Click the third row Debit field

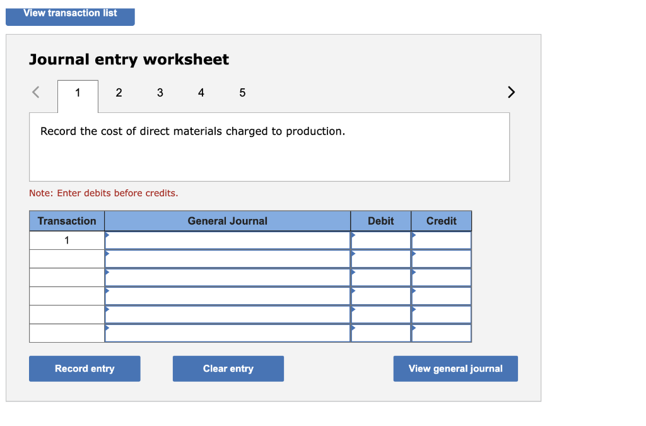pos(380,278)
